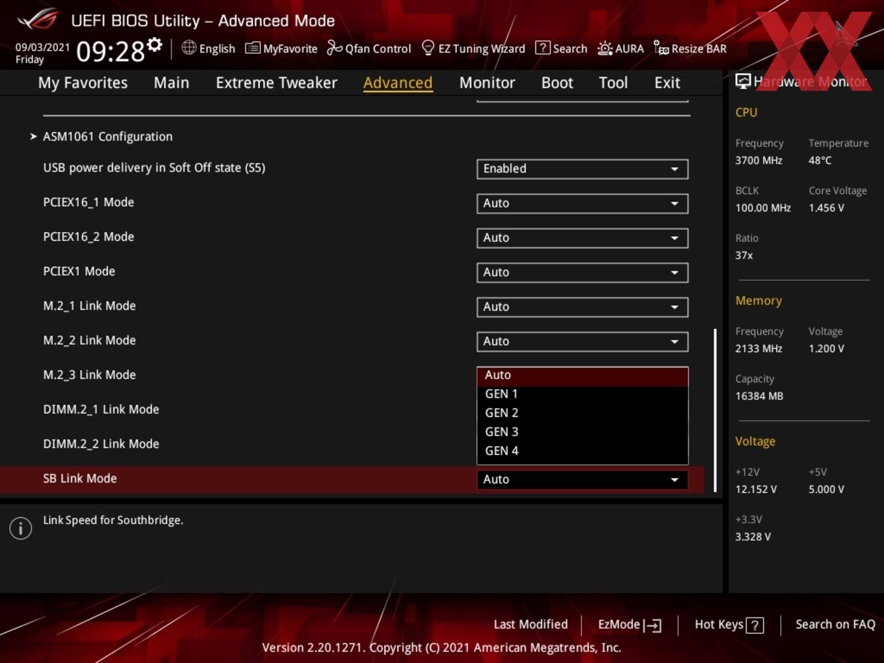Select the DIMM.2_2 Link Mode row
Viewport: 884px width, 663px height.
tap(101, 444)
